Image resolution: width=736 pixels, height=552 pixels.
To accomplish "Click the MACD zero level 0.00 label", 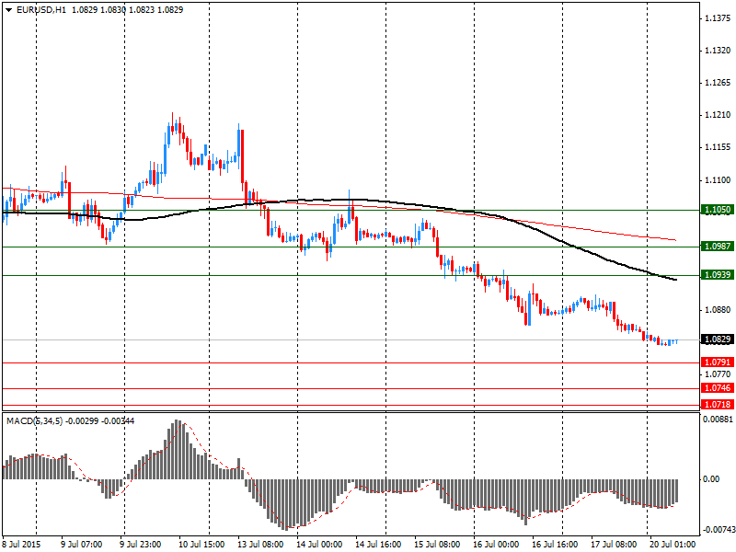I will point(711,479).
